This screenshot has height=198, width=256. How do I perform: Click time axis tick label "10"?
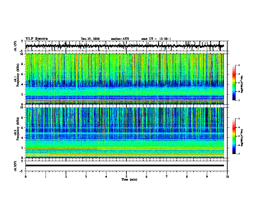[227, 177]
